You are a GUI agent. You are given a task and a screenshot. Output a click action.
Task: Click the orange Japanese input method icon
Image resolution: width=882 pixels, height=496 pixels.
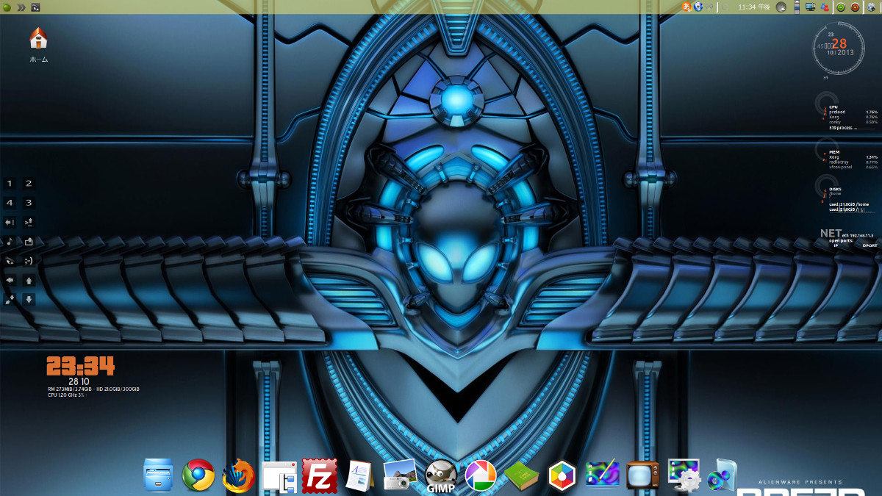point(686,7)
